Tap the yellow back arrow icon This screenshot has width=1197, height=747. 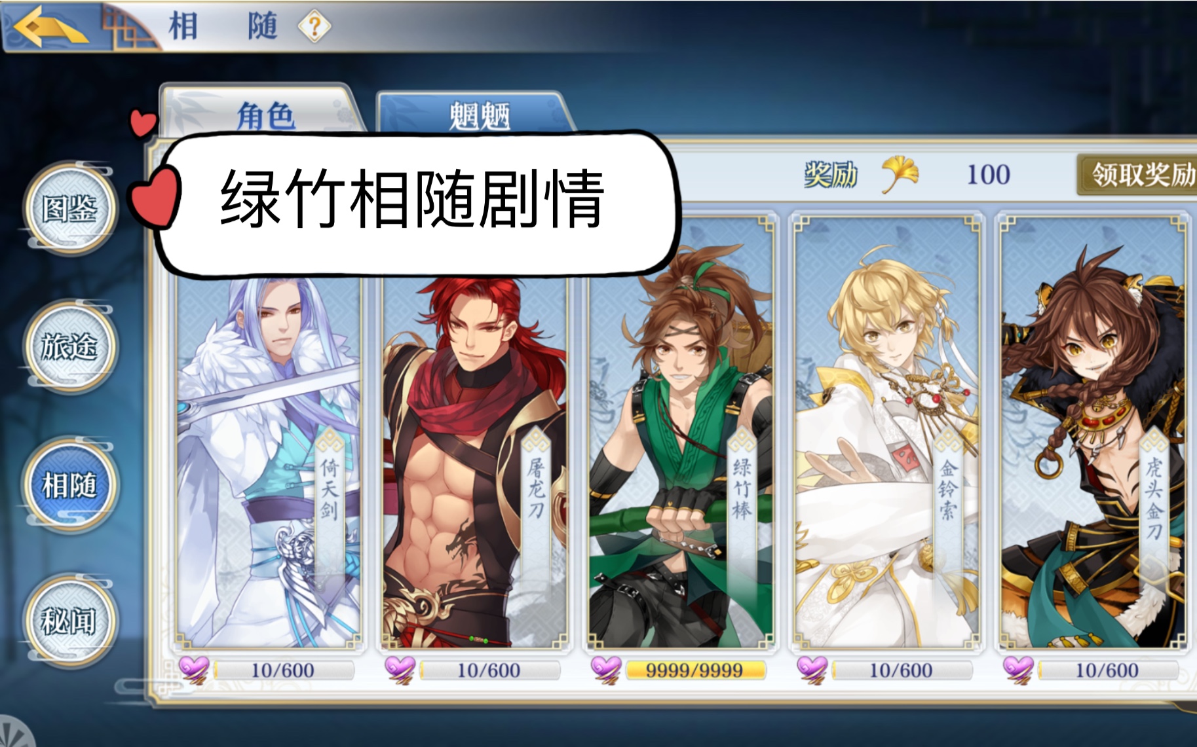pos(50,26)
